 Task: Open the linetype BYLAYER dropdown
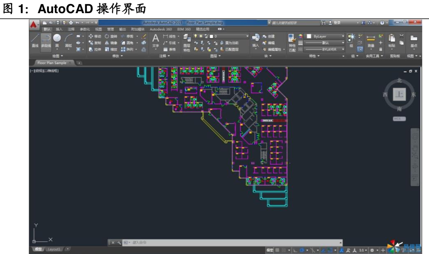[x=343, y=49]
